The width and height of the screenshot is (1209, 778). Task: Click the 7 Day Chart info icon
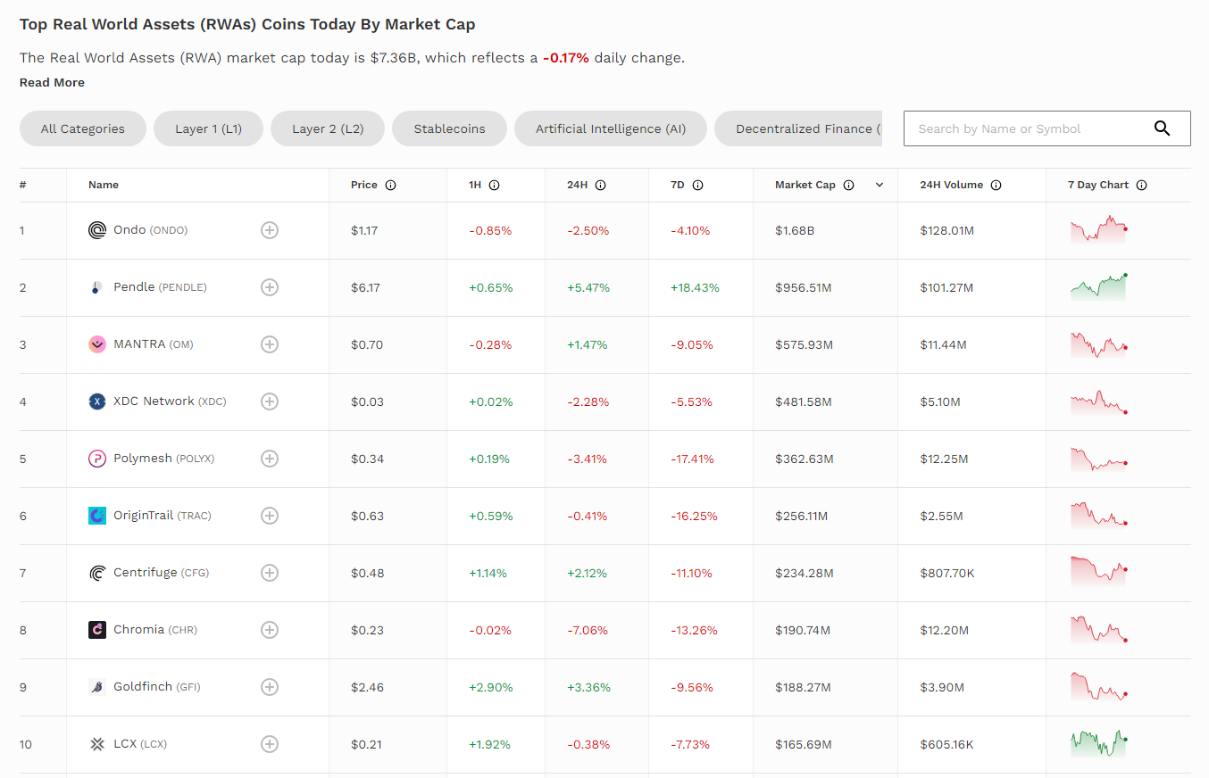pos(1141,186)
